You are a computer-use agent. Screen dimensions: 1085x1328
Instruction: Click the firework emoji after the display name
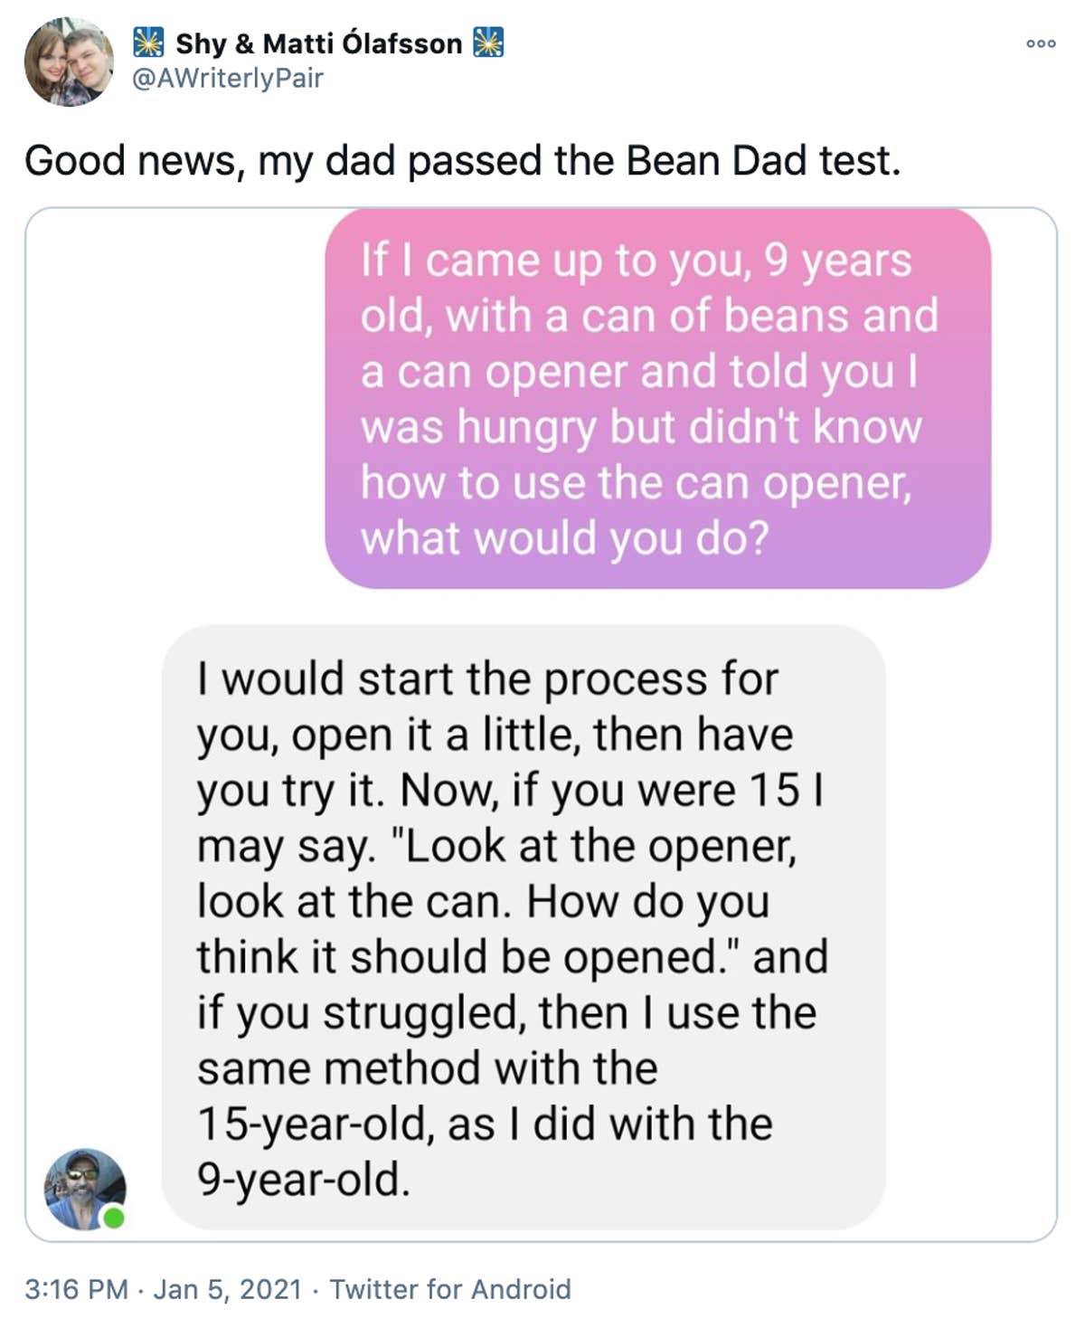click(x=488, y=42)
